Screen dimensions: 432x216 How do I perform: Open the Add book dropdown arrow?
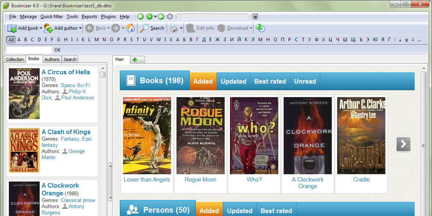(41, 28)
